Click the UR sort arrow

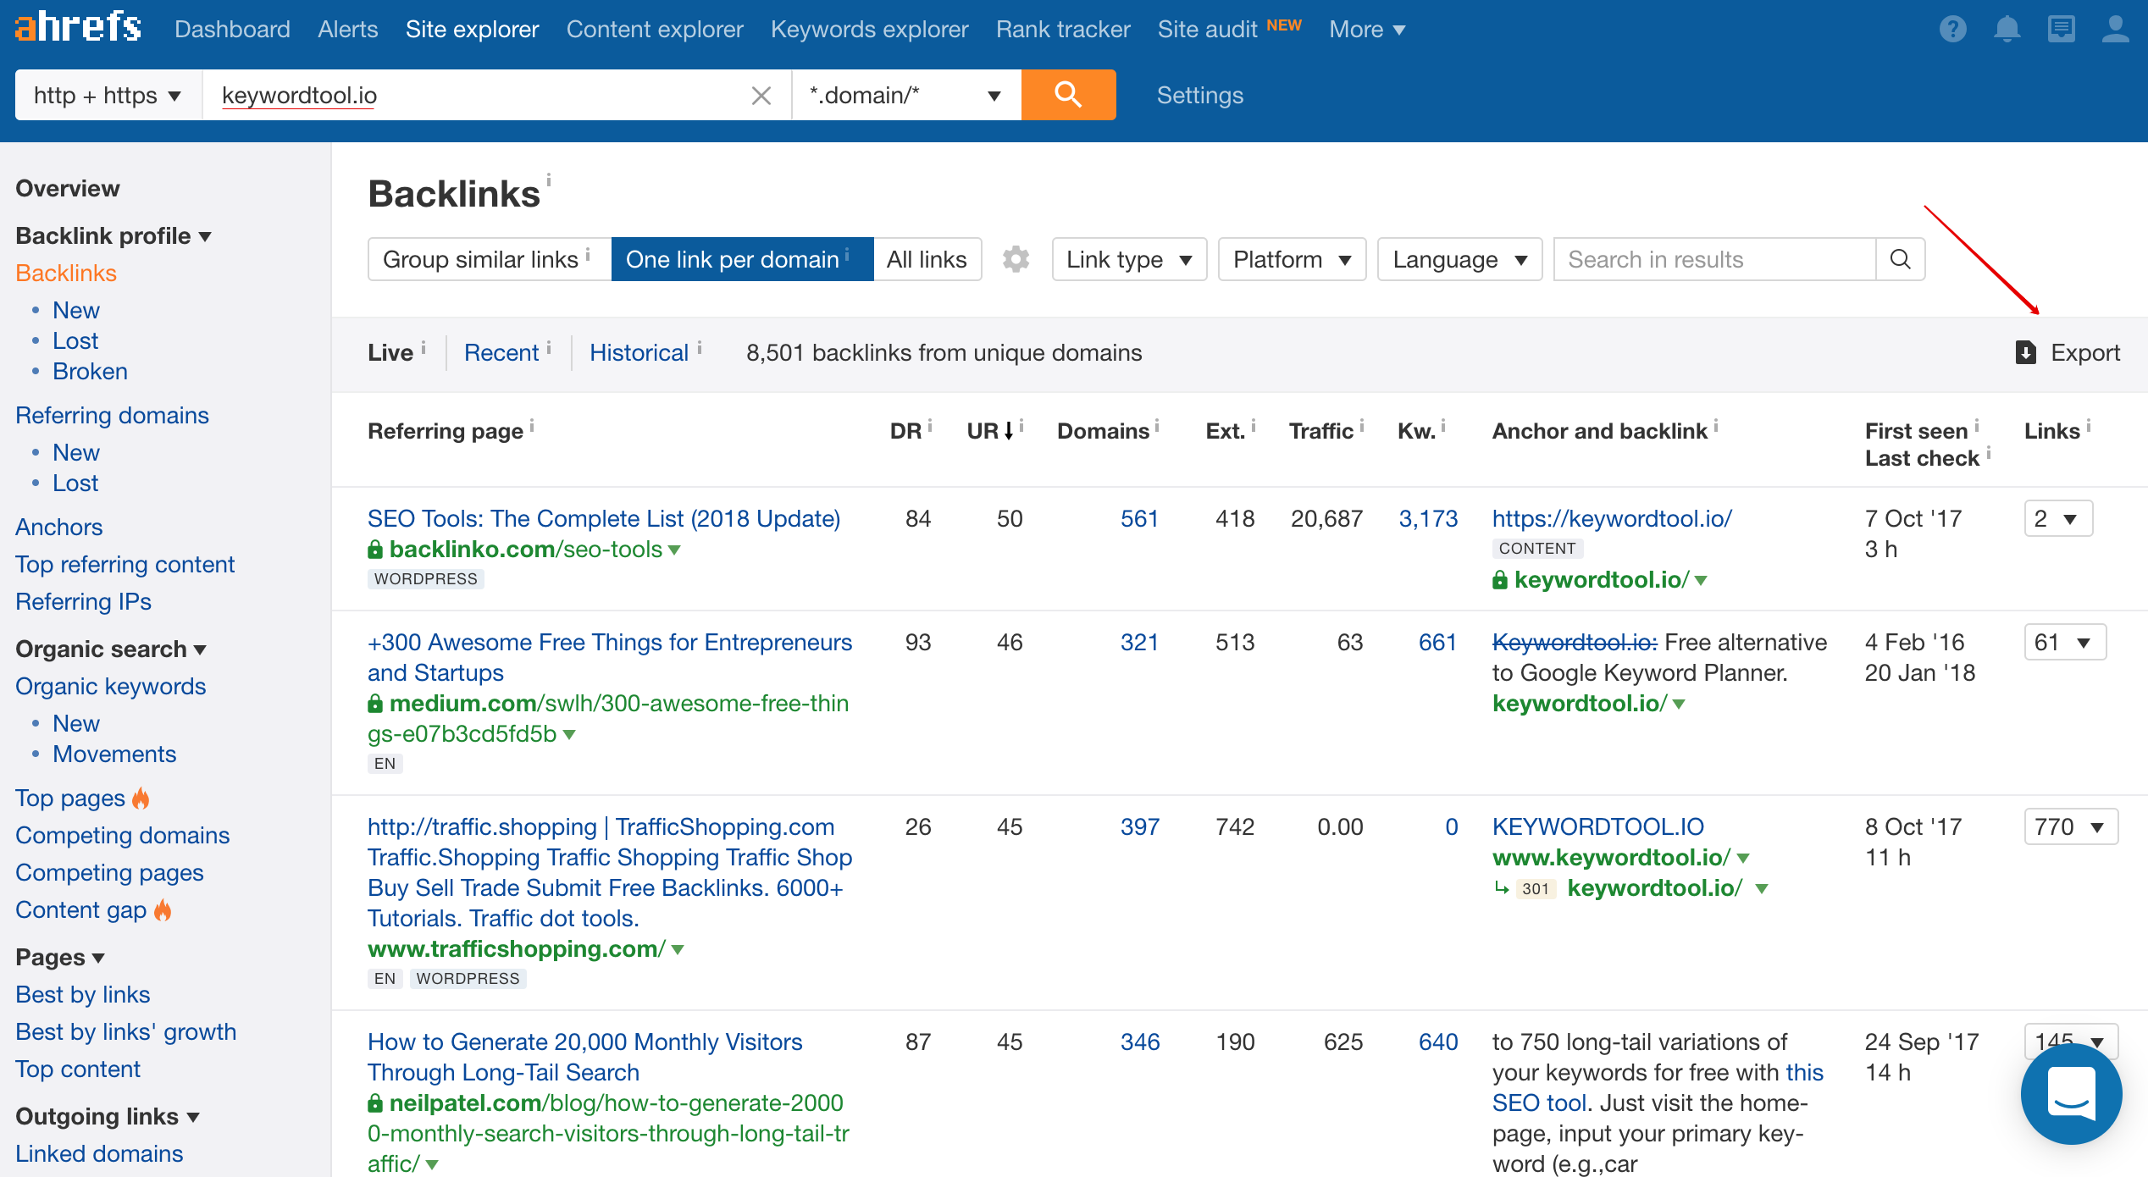pyautogui.click(x=1009, y=431)
